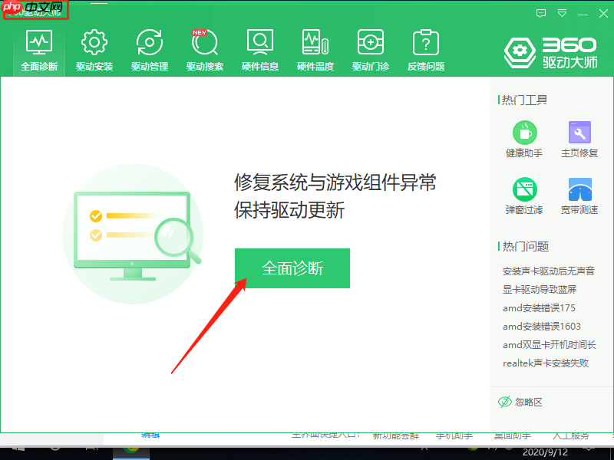The image size is (614, 460).
Task: Open the 忽略区 eye icon
Action: [x=505, y=402]
